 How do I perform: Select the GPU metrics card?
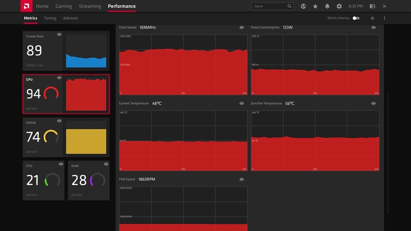tap(66, 94)
